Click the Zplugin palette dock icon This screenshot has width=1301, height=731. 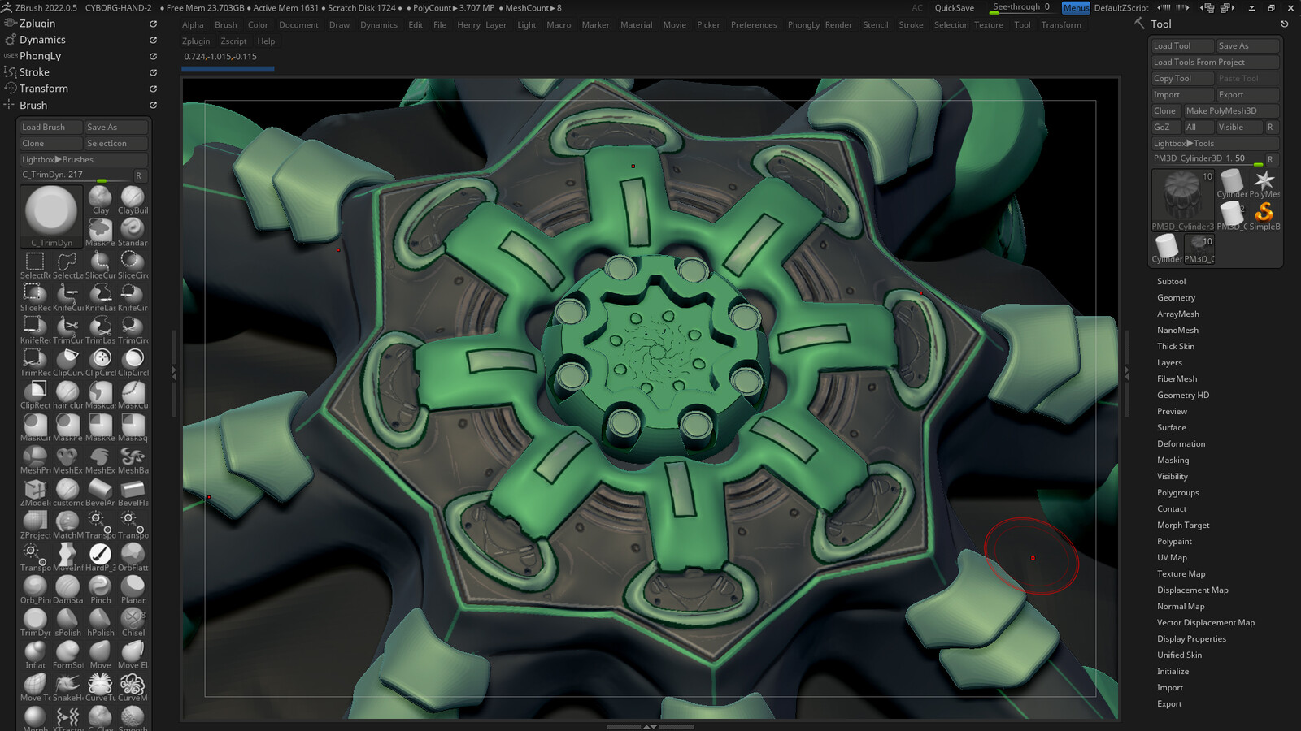point(153,24)
